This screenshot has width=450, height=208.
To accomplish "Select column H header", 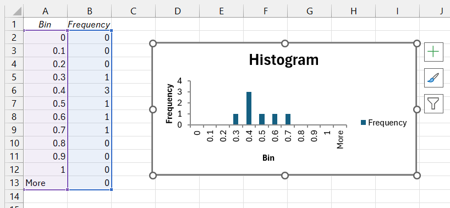I will point(353,11).
